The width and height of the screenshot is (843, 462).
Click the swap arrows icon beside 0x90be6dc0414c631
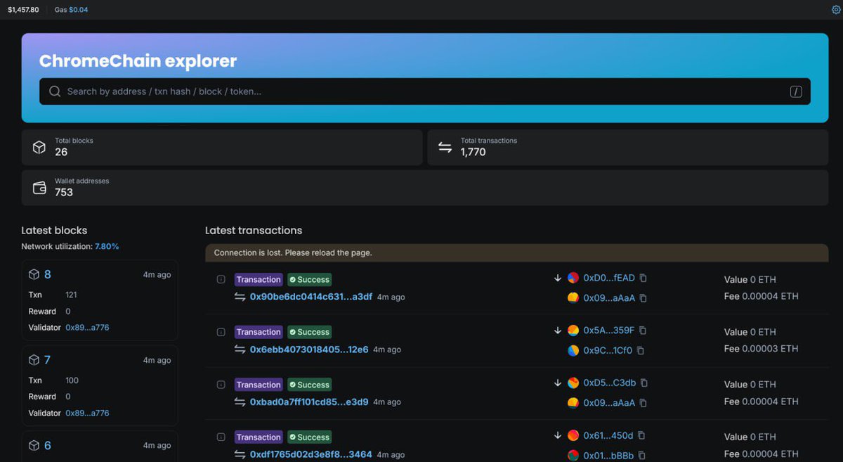coord(240,297)
